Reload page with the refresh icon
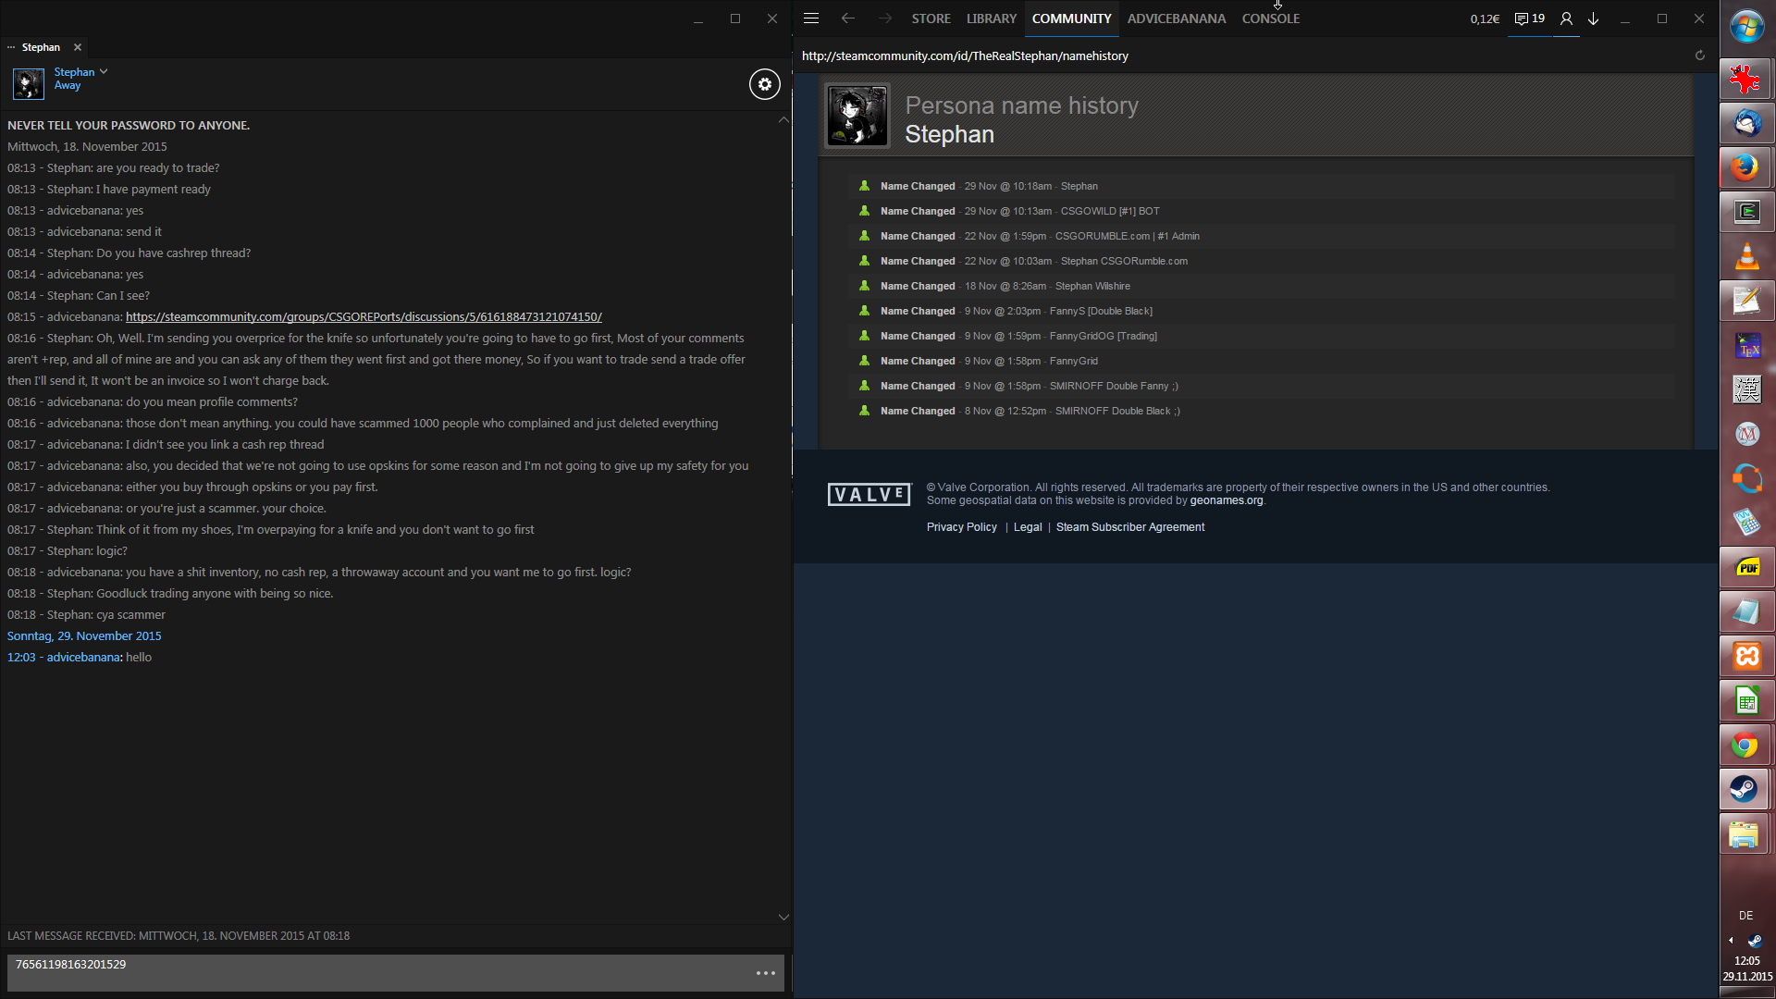 coord(1699,55)
